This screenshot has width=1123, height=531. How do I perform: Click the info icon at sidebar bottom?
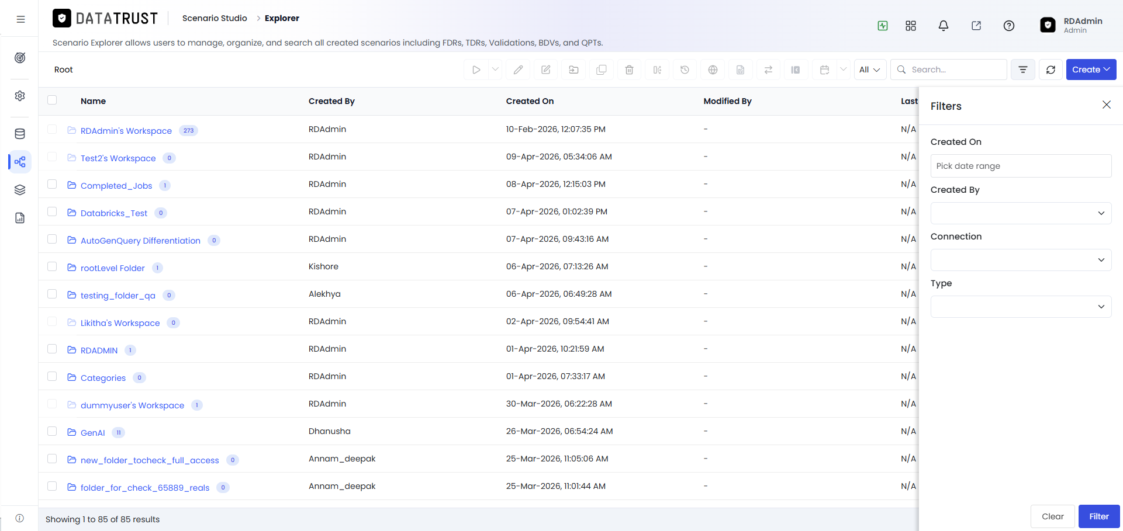coord(20,518)
